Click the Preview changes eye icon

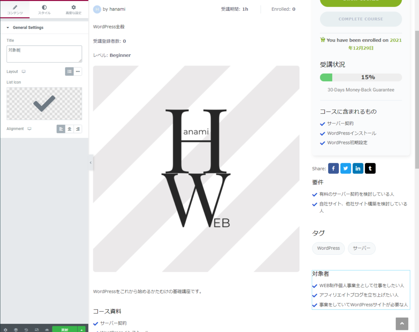47,330
